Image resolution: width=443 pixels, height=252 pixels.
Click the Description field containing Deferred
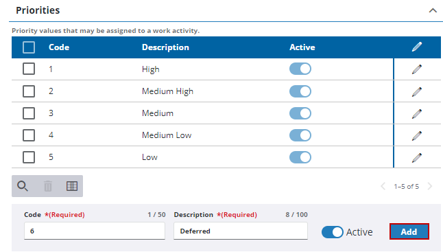[241, 231]
